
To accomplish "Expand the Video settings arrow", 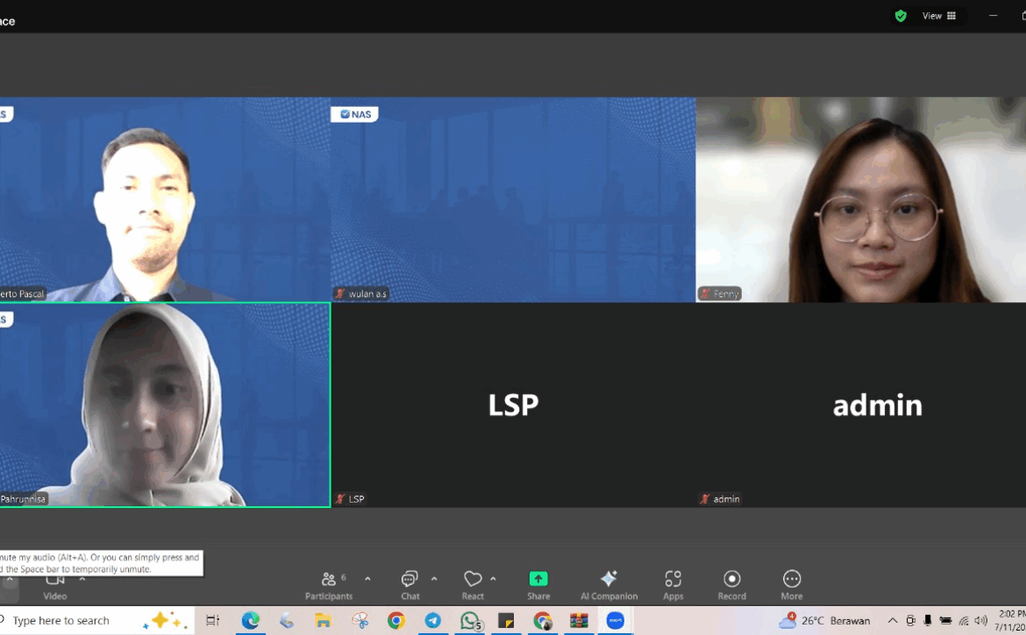I will tap(82, 579).
